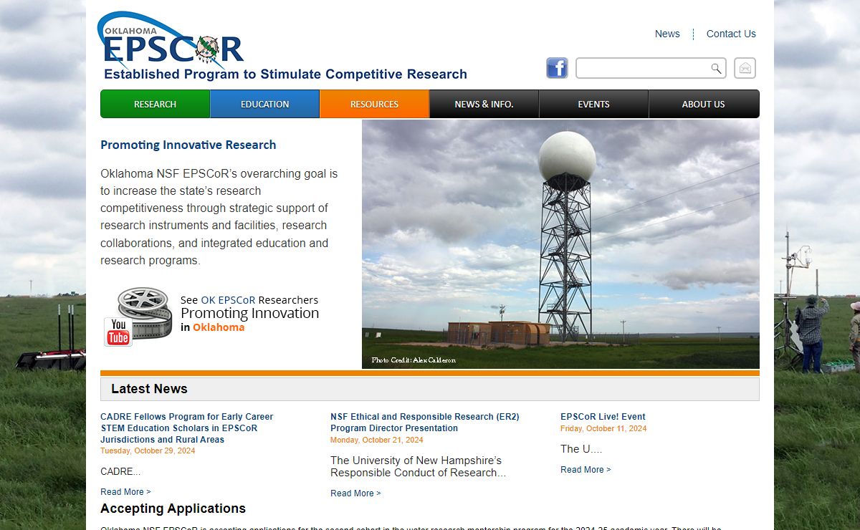Image resolution: width=860 pixels, height=530 pixels.
Task: Focus the site search text field
Action: 643,69
